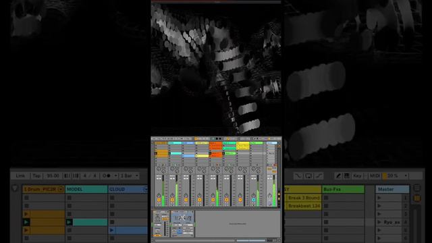Select the grey device with large knob
Image resolution: width=432 pixels, height=243 pixels.
tap(161, 223)
